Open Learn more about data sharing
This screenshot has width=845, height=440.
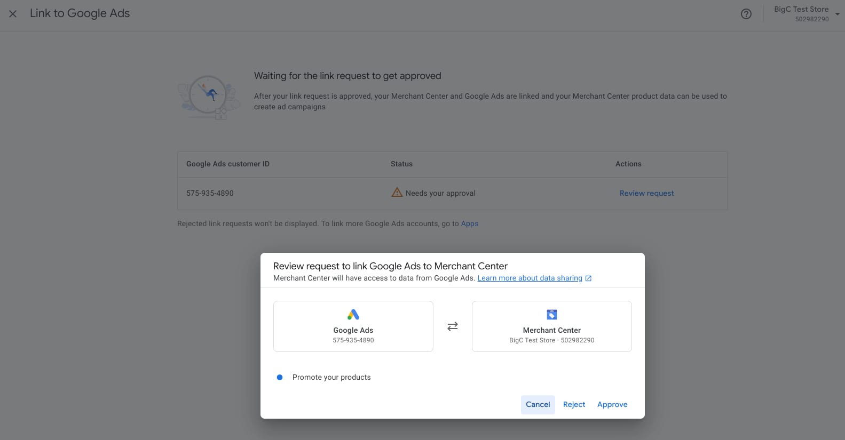[530, 278]
